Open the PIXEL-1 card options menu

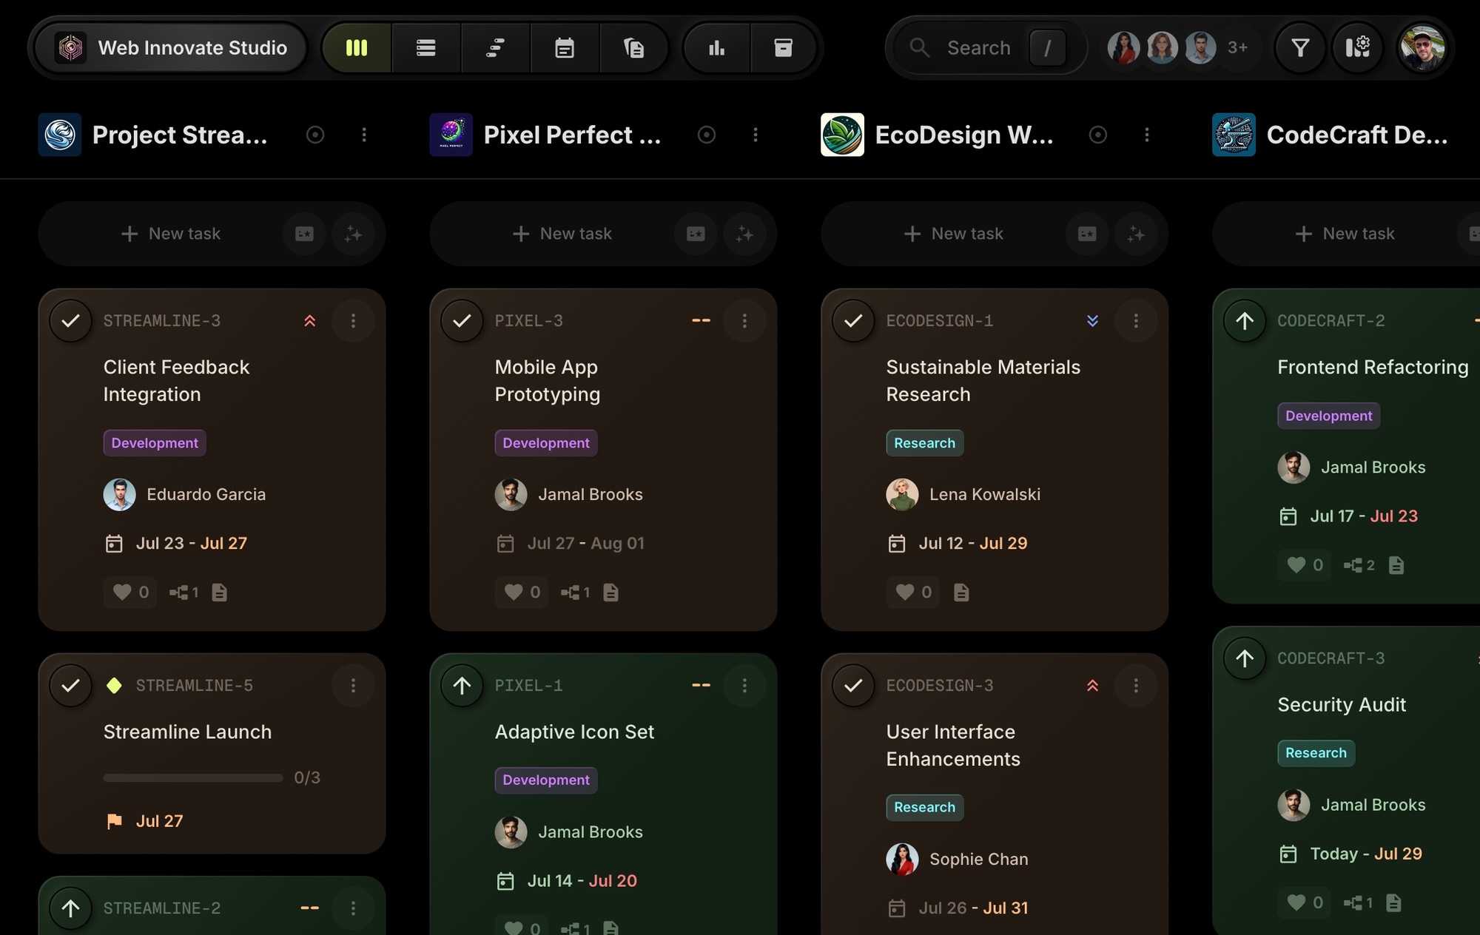tap(744, 685)
